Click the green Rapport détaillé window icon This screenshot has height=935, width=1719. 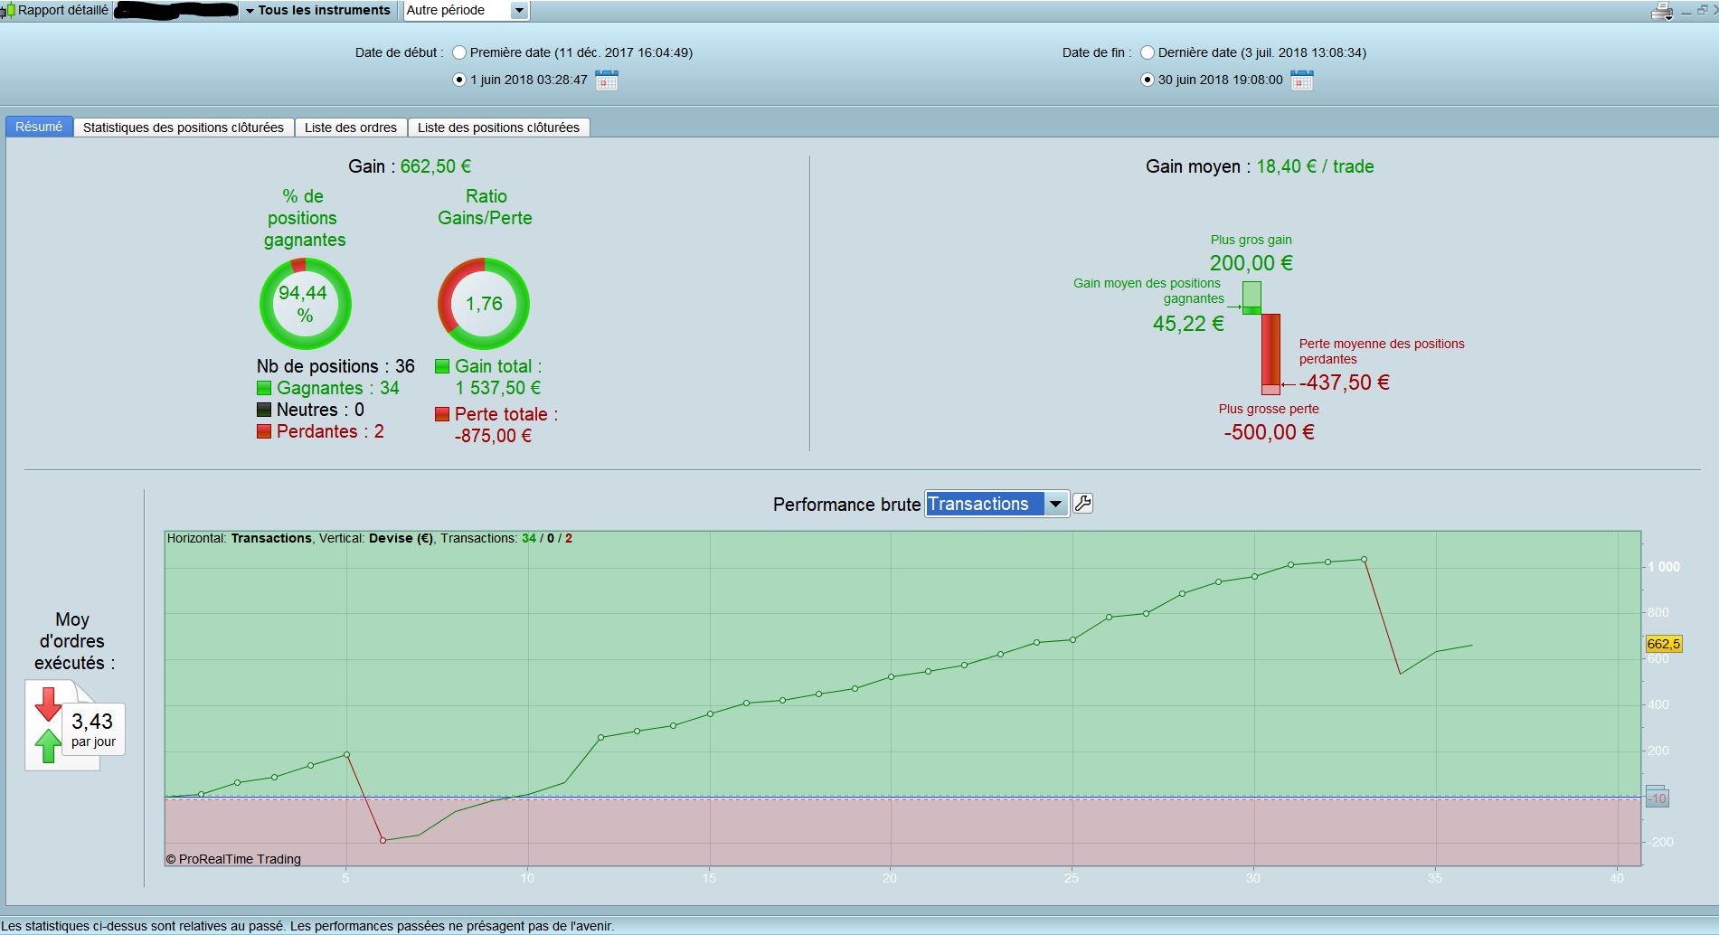point(8,11)
